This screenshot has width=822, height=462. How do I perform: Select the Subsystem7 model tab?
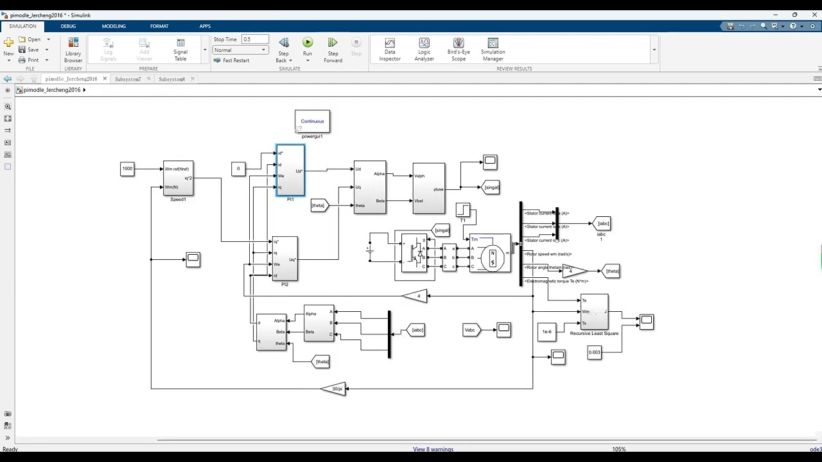click(x=128, y=79)
